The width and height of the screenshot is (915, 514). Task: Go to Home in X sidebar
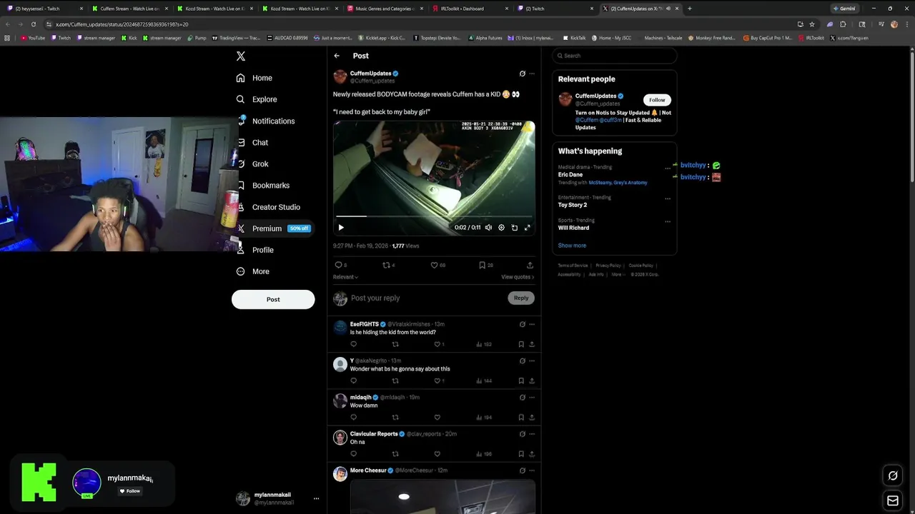254,78
